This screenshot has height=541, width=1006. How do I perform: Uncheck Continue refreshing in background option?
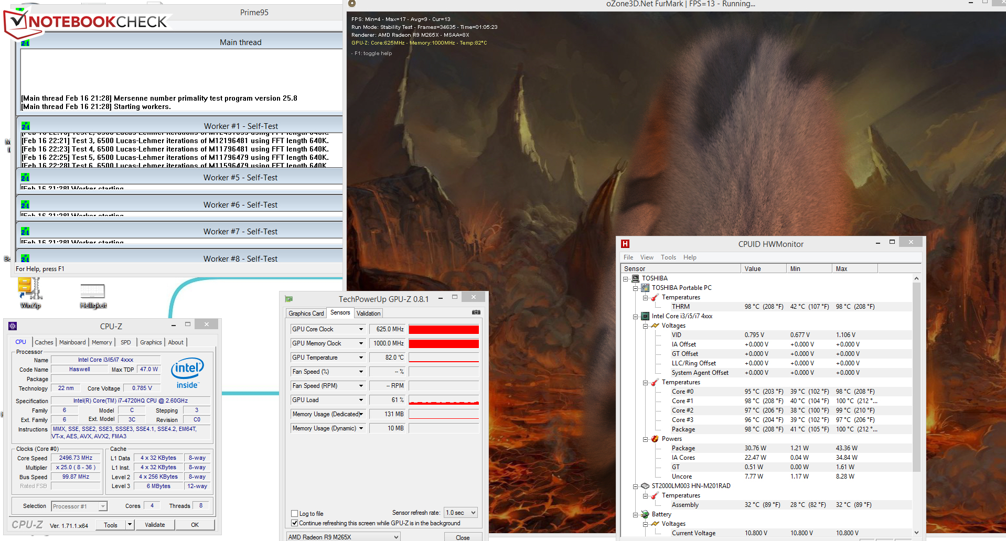(295, 523)
